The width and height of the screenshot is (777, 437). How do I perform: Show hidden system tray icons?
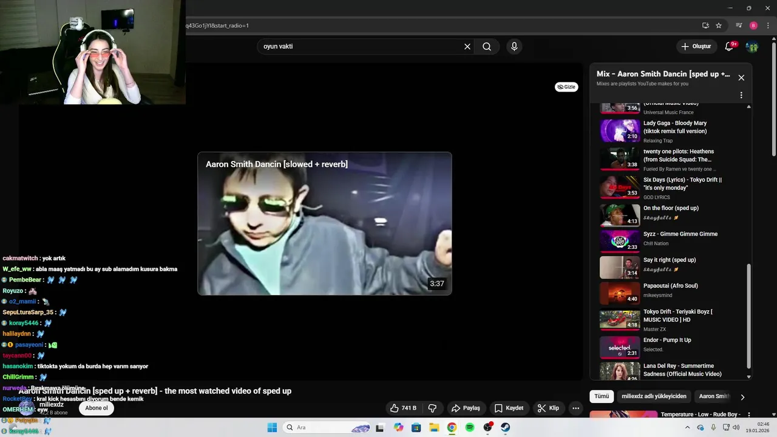(687, 427)
